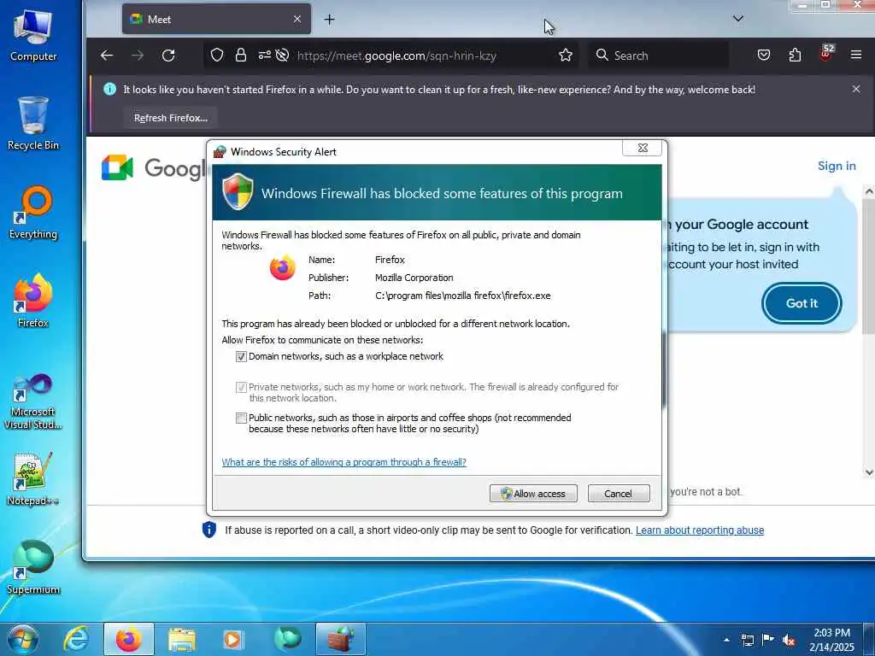Select the Supermium desktop shortcut
The height and width of the screenshot is (656, 875).
click(33, 567)
